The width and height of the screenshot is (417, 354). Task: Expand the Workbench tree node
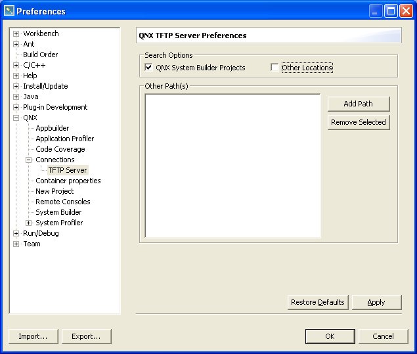[16, 33]
